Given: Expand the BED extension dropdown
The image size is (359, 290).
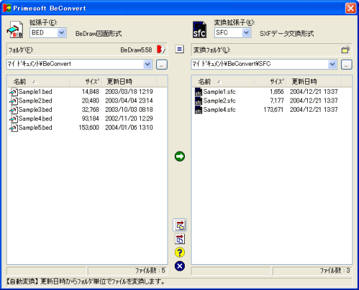Looking at the screenshot, I should coord(61,33).
